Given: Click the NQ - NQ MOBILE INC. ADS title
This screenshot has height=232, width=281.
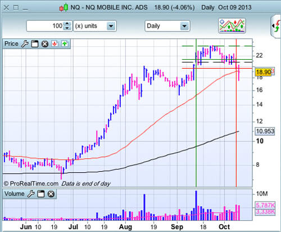Looking at the screenshot, I should tap(109, 7).
